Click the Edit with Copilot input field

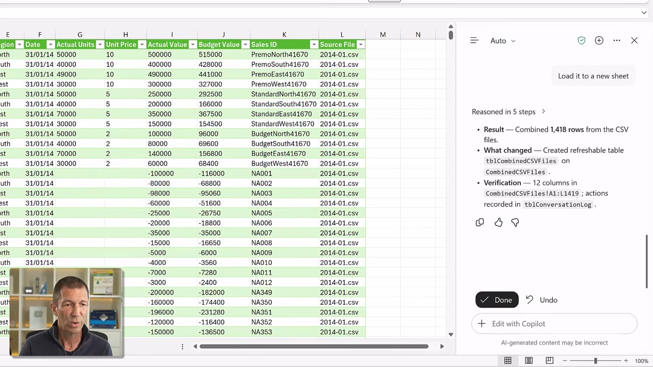coord(555,324)
